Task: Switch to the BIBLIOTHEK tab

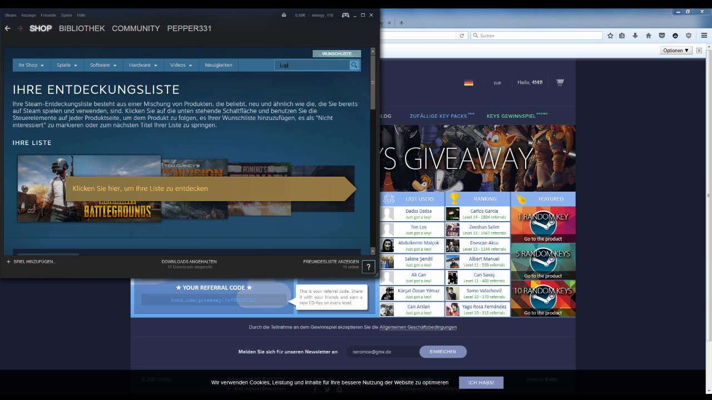Action: (82, 28)
